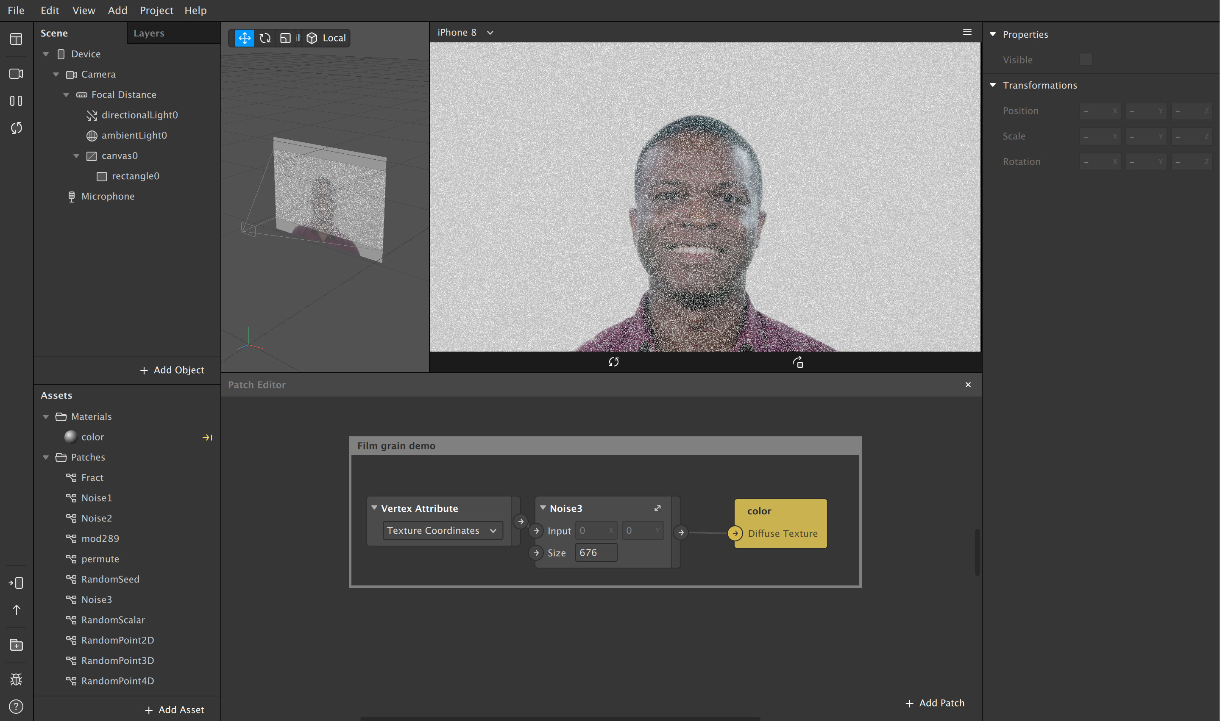Click the Add Patch button
This screenshot has width=1220, height=721.
[x=935, y=702]
